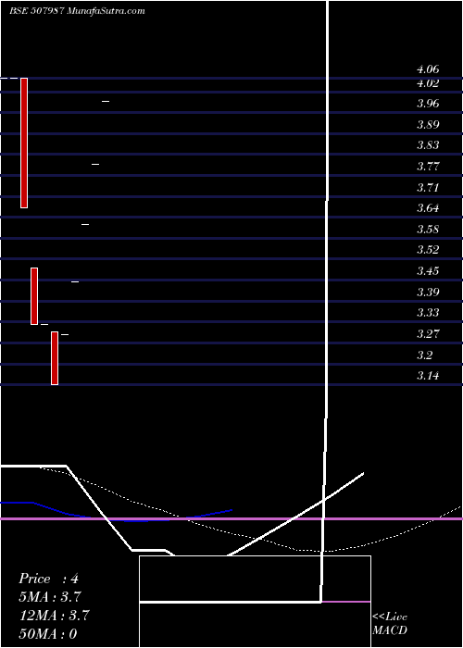Click the 12MA : 3.7 readout
The width and height of the screenshot is (463, 648).
tap(54, 616)
